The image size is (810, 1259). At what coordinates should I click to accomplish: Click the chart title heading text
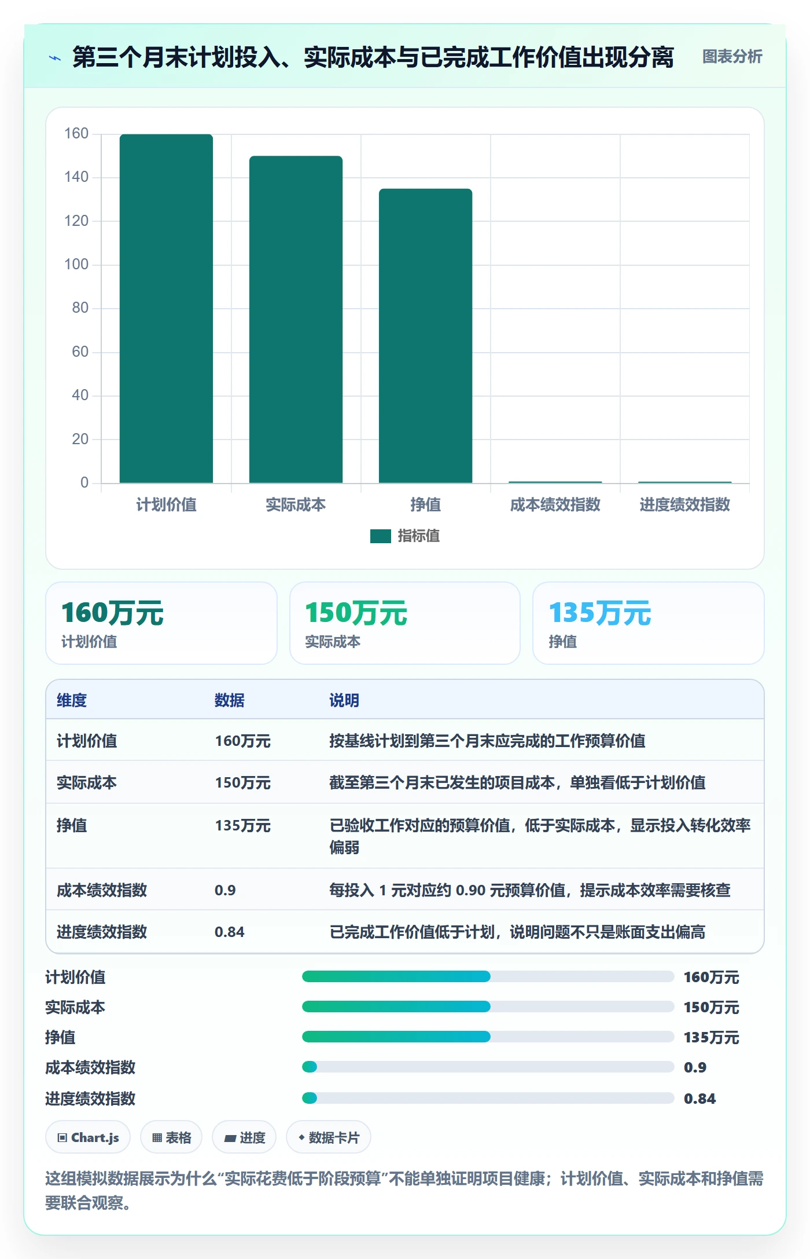click(373, 57)
